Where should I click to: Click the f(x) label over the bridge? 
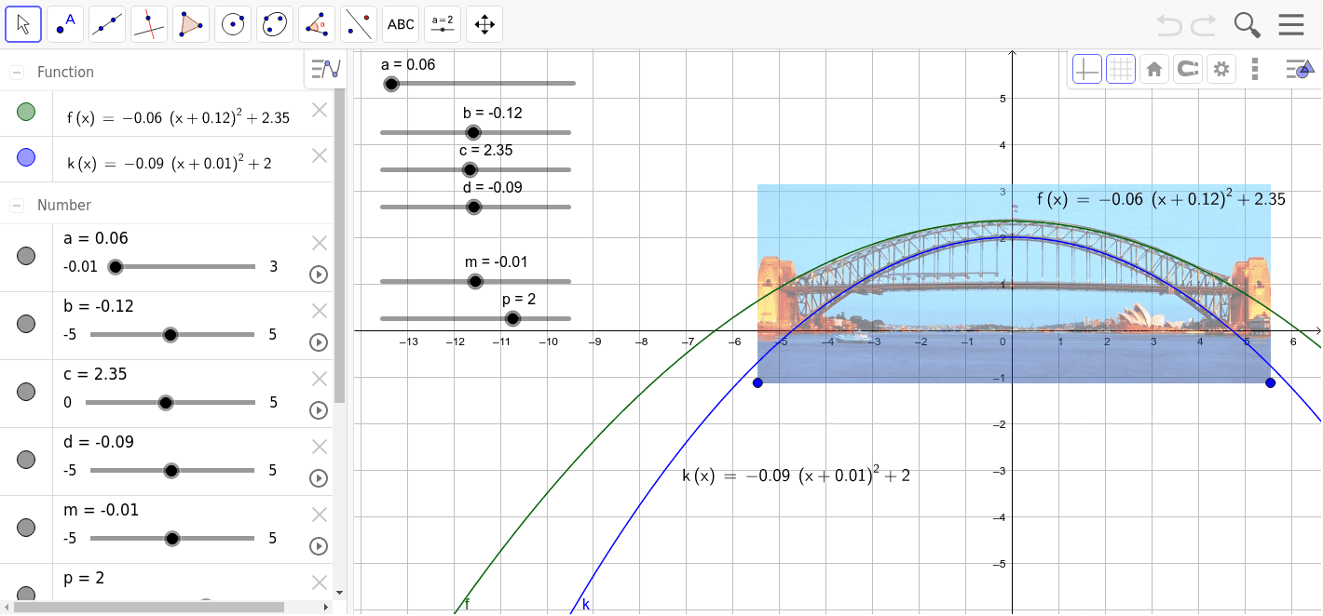tap(1161, 198)
